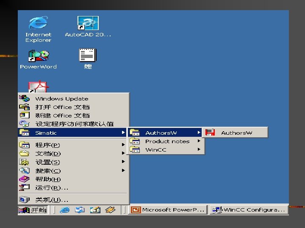This screenshot has height=228, width=305.
Task: Expand the Product notes submenu arrow
Action: [x=199, y=141]
